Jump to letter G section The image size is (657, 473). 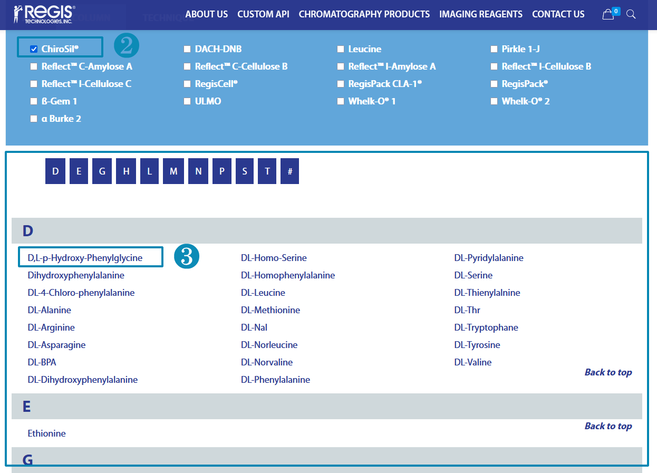coord(102,171)
